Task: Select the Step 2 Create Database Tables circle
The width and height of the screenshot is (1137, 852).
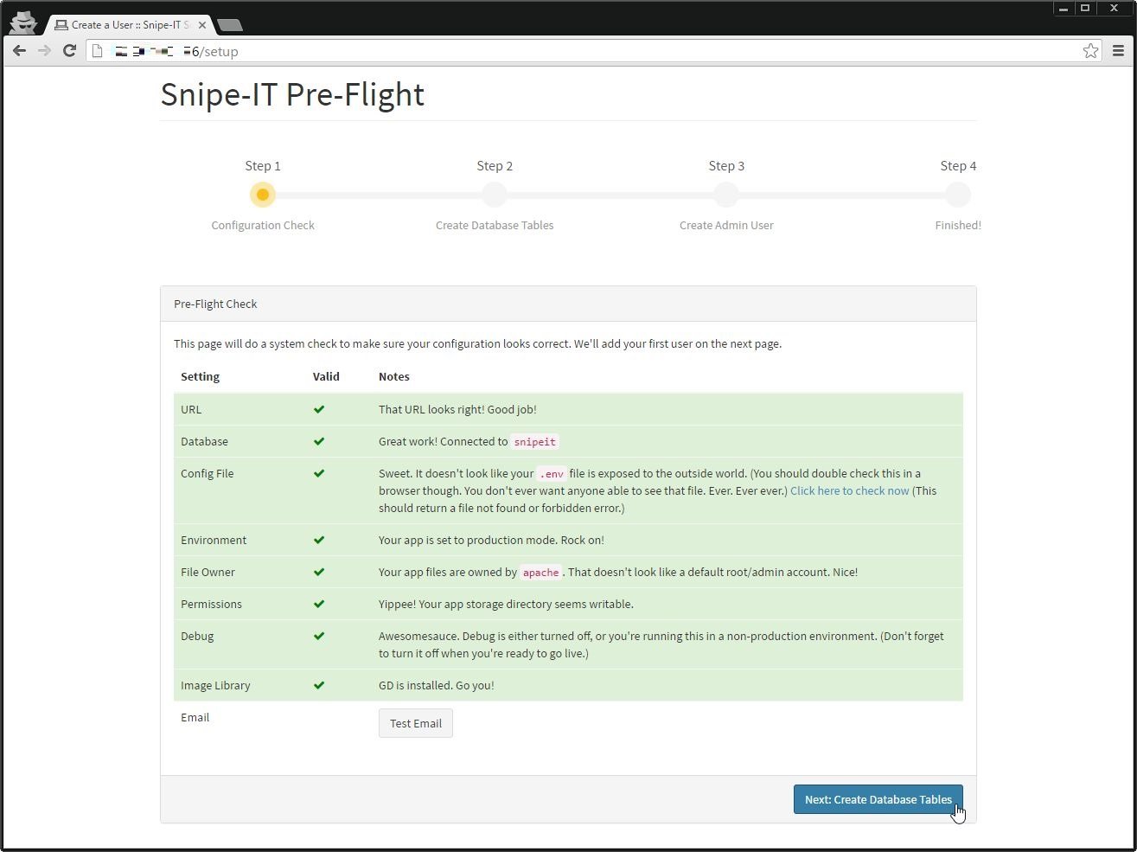Action: (x=495, y=195)
